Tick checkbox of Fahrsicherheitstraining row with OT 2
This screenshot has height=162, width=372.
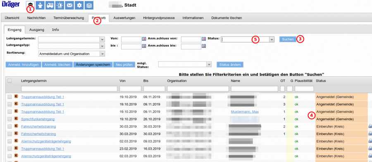tap(10, 127)
